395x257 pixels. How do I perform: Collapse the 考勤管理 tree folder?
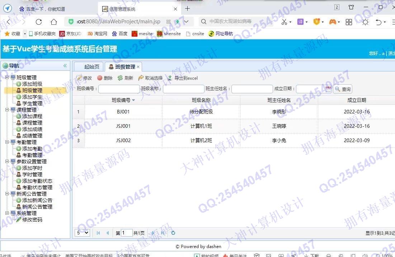7,142
